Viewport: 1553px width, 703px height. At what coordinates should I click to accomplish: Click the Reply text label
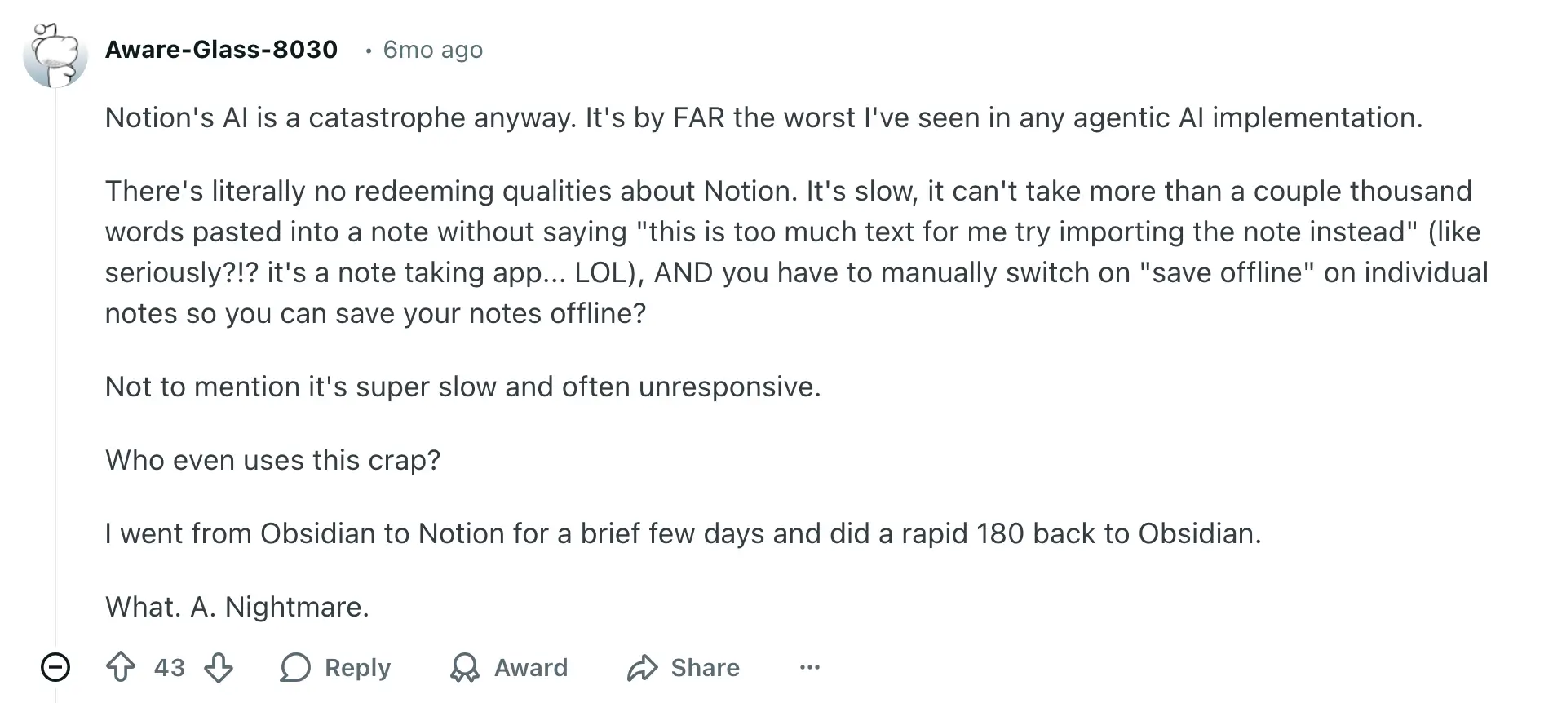click(357, 667)
